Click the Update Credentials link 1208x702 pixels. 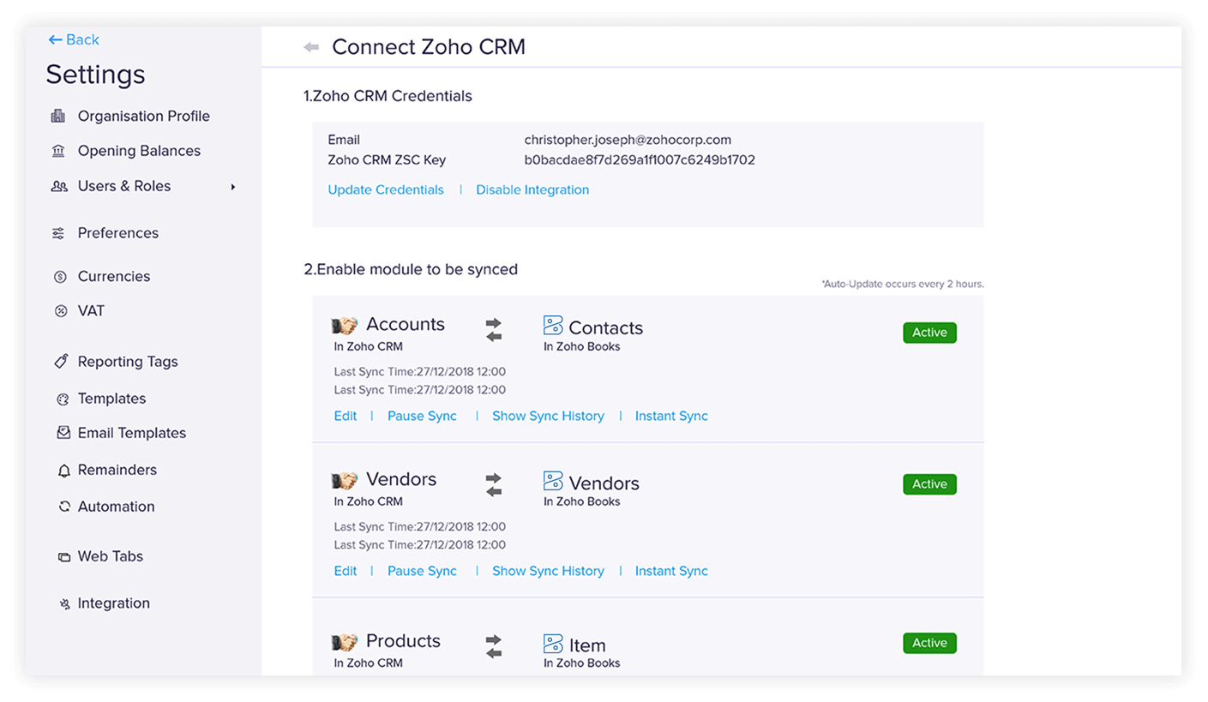click(386, 190)
